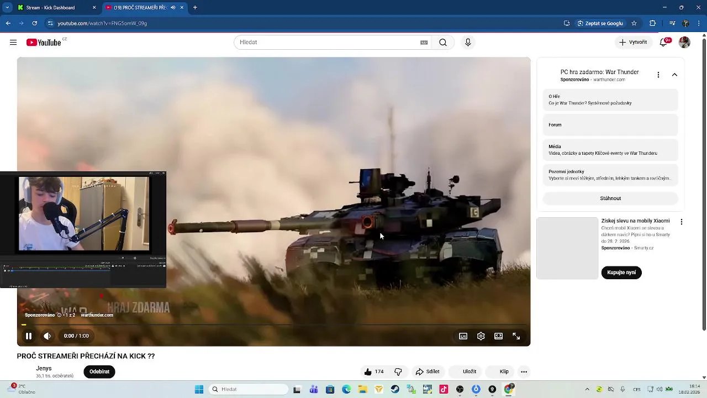The width and height of the screenshot is (707, 398).
Task: Click the address bar URL
Action: 102,23
